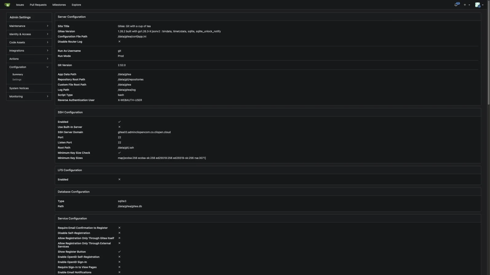Click the X mark for Use Built-In Server
This screenshot has width=490, height=275.
119,127
